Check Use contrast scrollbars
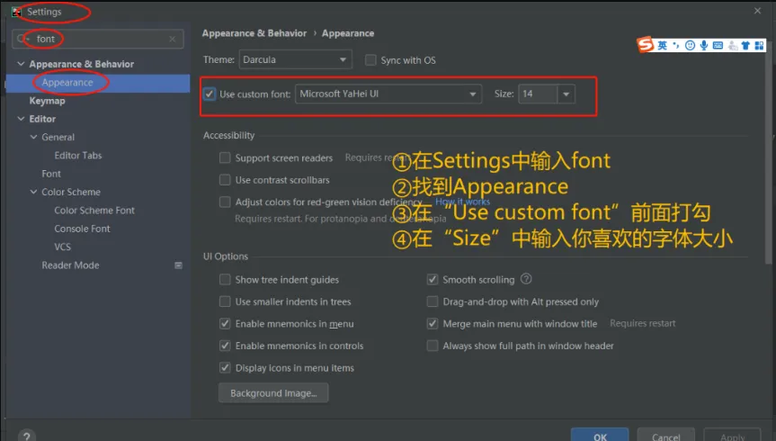This screenshot has height=441, width=776. pyautogui.click(x=225, y=179)
